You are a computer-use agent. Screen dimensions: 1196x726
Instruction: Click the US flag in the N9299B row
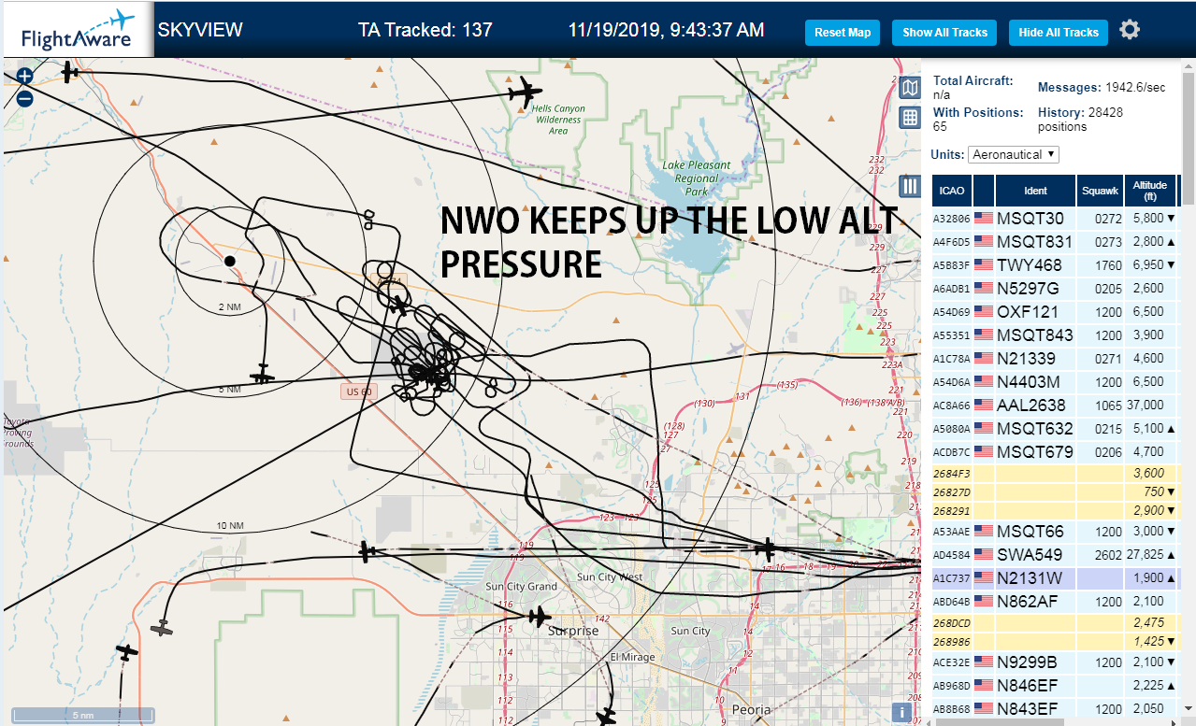tap(984, 662)
